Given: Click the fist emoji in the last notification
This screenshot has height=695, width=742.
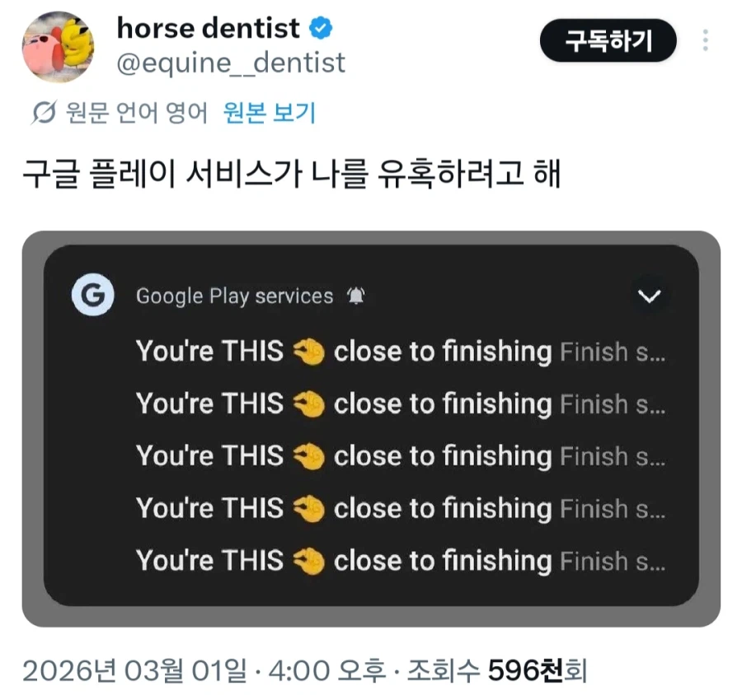Looking at the screenshot, I should point(310,561).
